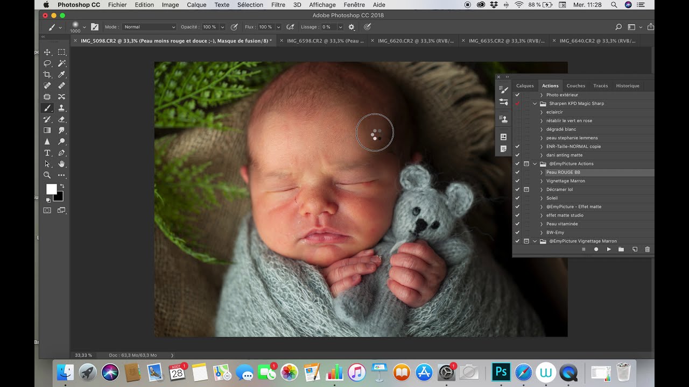The width and height of the screenshot is (689, 387).
Task: Select the Lasso tool
Action: click(x=47, y=63)
